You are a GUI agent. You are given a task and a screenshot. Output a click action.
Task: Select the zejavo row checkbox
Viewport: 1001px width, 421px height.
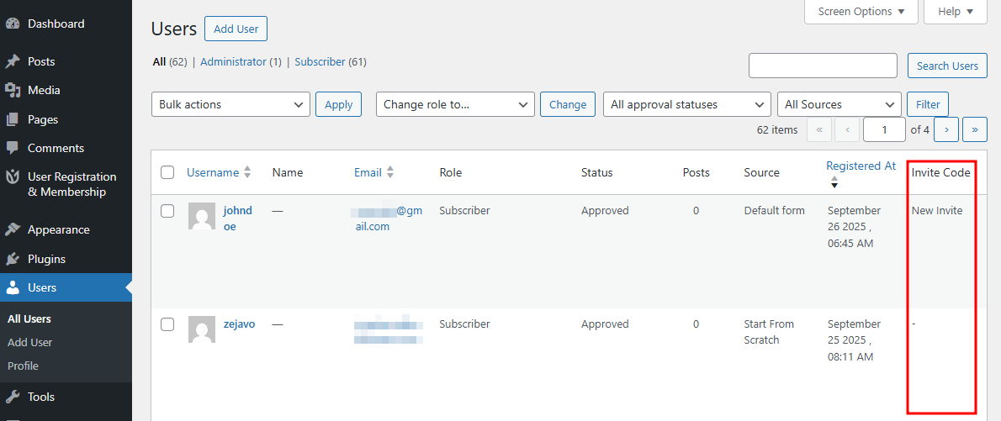tap(167, 324)
